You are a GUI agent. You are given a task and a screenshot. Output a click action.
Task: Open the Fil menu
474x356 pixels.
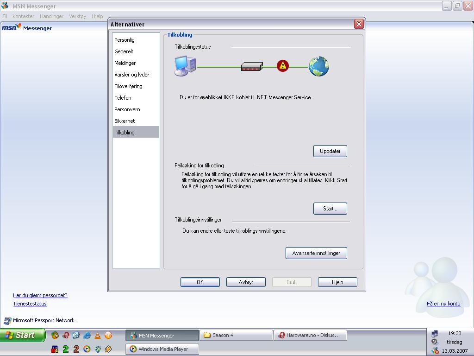pyautogui.click(x=5, y=16)
